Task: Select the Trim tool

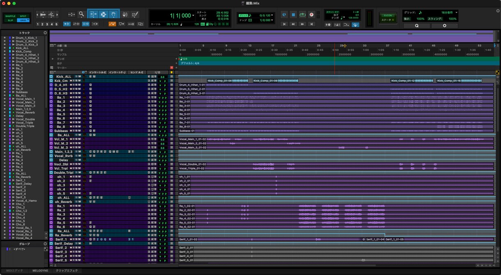Action: point(93,14)
